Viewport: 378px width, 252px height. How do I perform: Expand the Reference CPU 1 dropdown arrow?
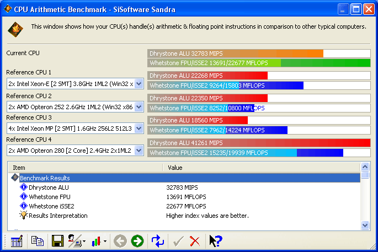(139, 84)
